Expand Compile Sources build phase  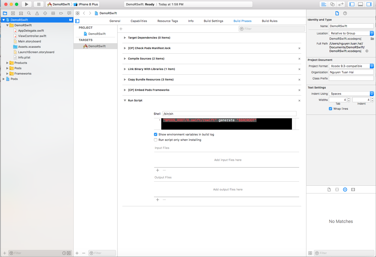pyautogui.click(x=125, y=59)
